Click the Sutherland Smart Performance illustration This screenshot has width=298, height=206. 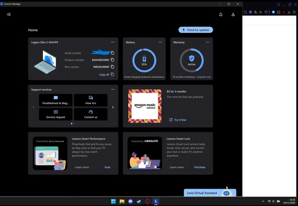(50, 153)
